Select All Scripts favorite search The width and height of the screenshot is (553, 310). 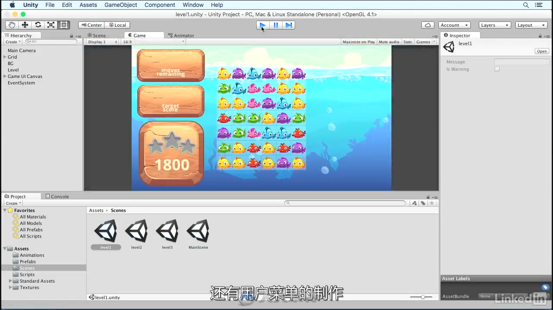tap(31, 236)
